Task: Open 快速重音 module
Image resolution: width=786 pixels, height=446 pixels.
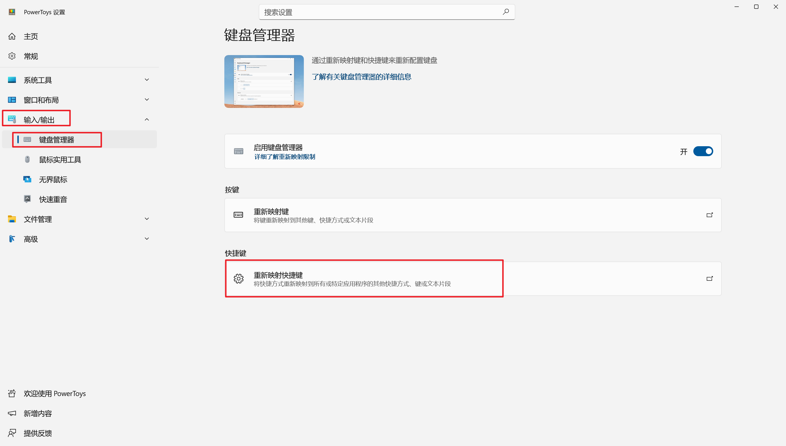Action: (x=53, y=199)
